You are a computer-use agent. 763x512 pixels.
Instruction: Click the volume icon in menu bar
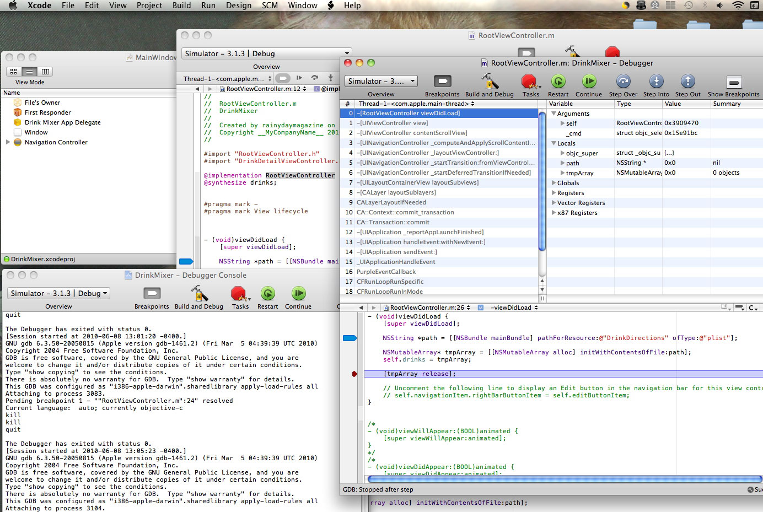click(719, 6)
